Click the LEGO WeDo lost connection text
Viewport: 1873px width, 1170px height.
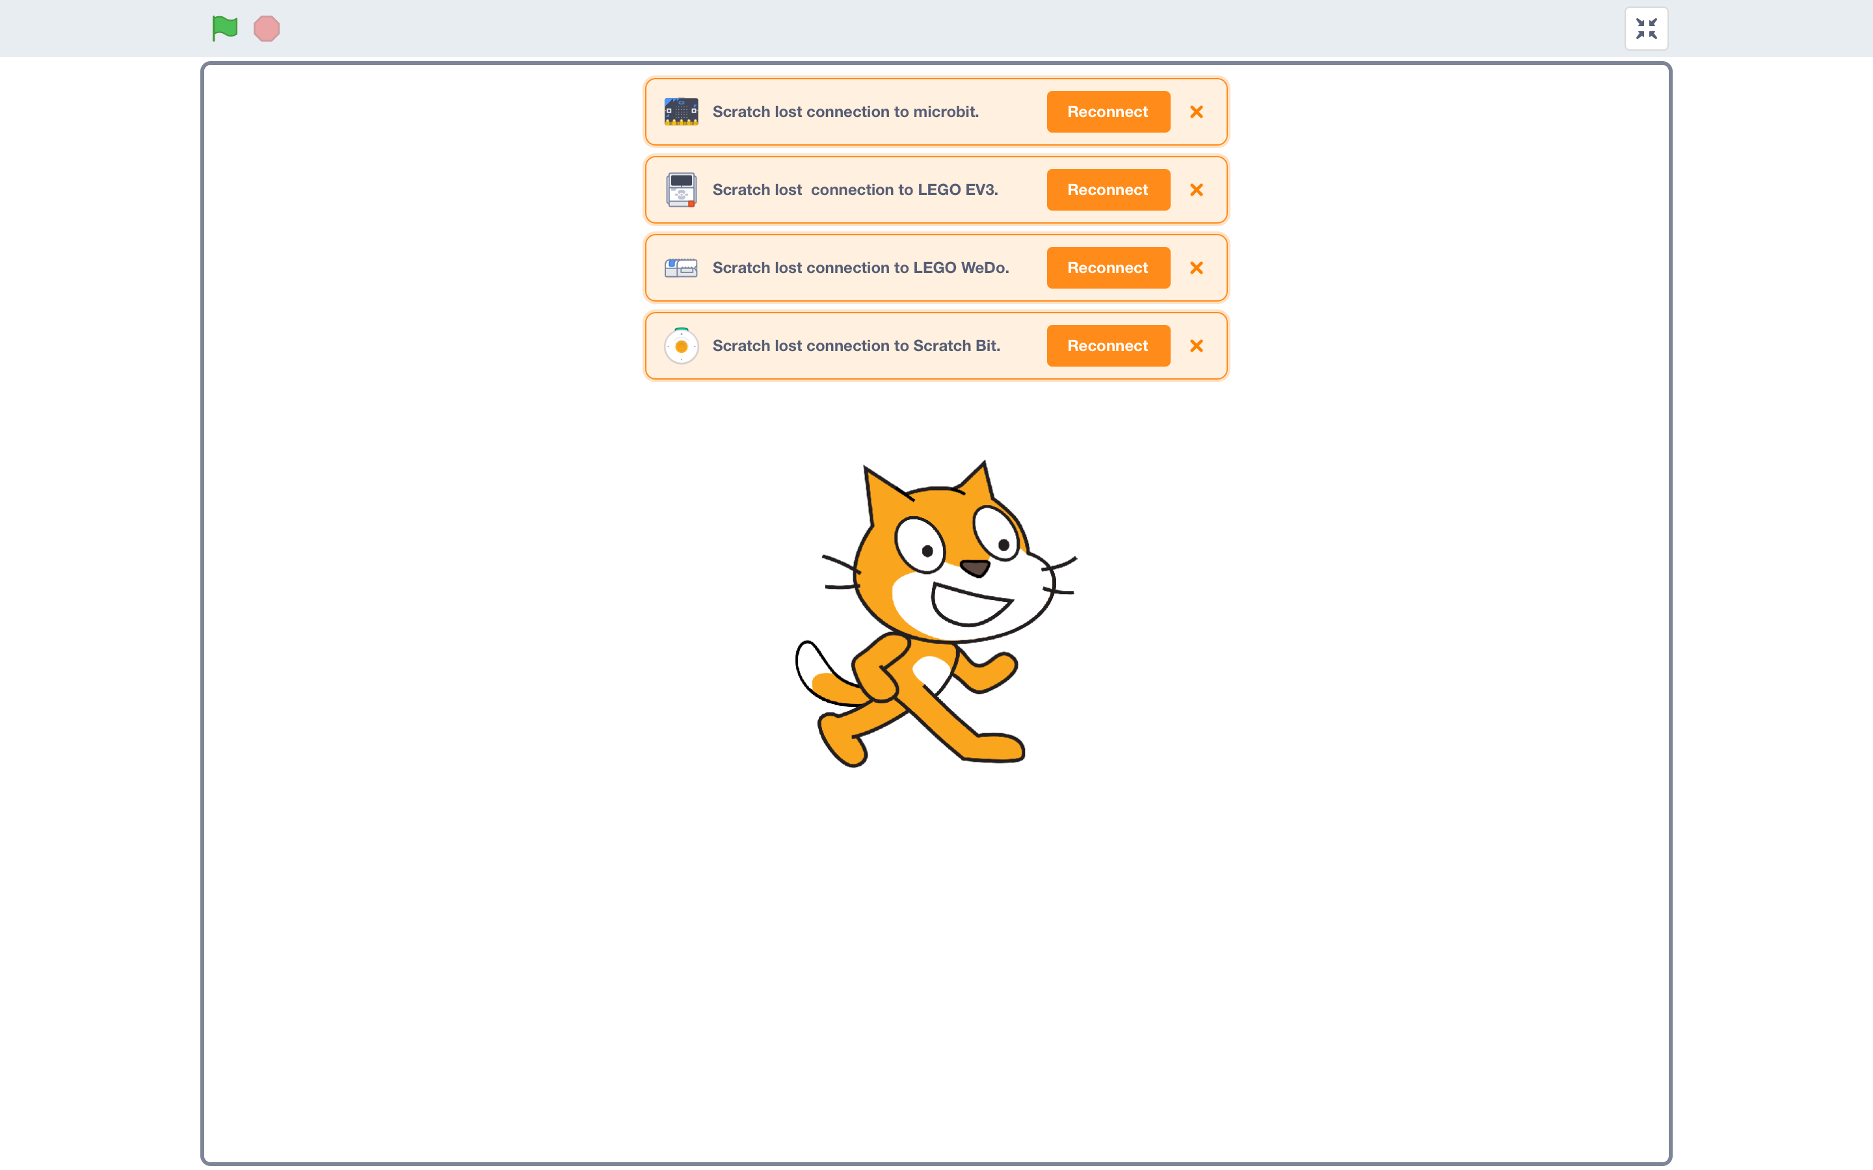tap(860, 268)
